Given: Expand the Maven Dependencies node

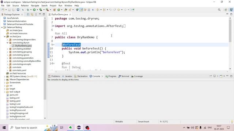Looking at the screenshot, I should (5, 79).
